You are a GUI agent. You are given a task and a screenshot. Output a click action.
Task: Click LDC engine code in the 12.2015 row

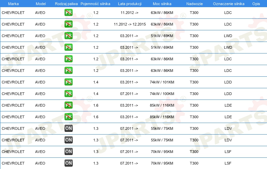[228, 24]
